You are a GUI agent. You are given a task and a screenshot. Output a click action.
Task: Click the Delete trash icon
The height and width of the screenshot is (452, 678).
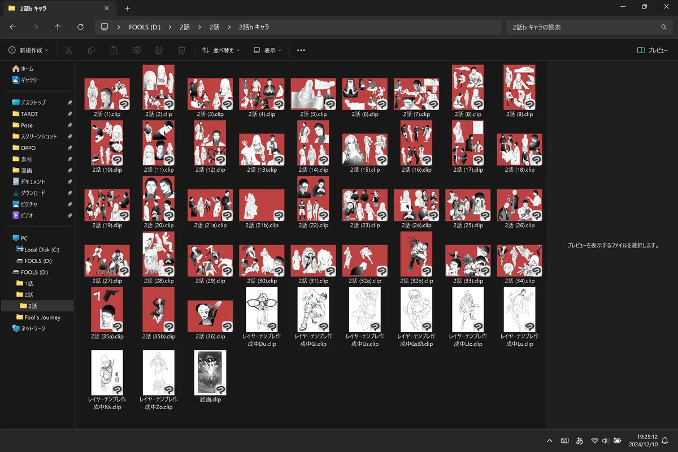pos(181,50)
